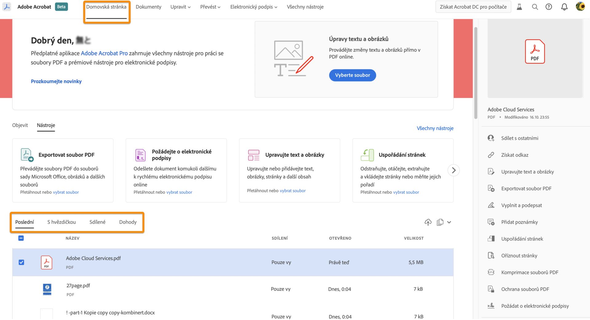Screen dimensions: 590x320
Task: Click the Exportovat soubor PDF card icon
Action: click(x=27, y=155)
